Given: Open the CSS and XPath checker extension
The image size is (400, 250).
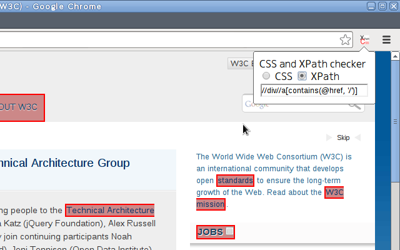Looking at the screenshot, I should click(364, 40).
